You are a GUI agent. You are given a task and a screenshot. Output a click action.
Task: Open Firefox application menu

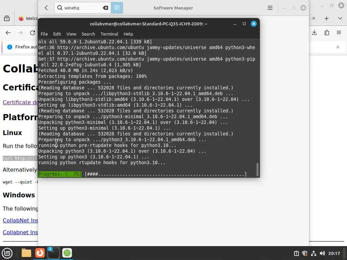(x=339, y=33)
